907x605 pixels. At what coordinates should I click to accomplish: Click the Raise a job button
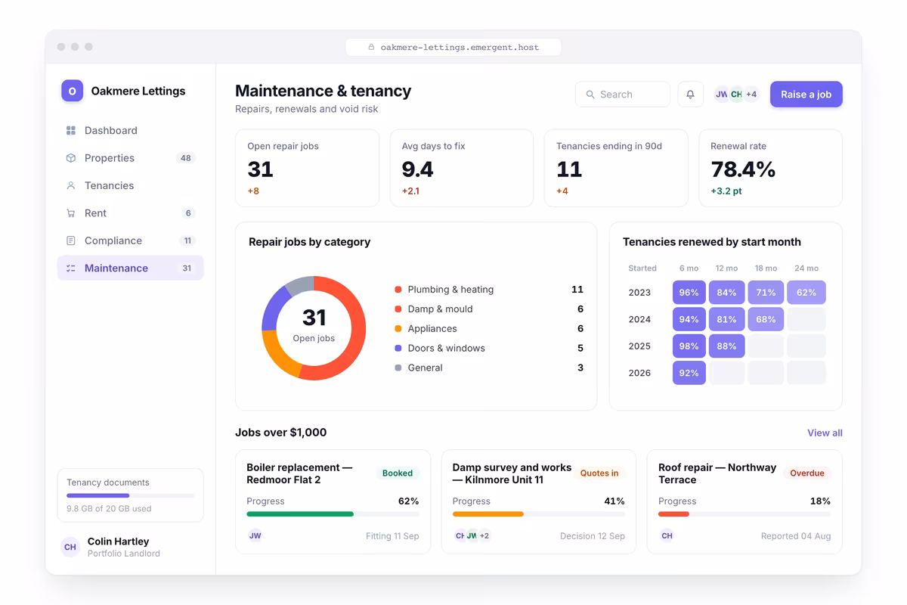click(806, 95)
